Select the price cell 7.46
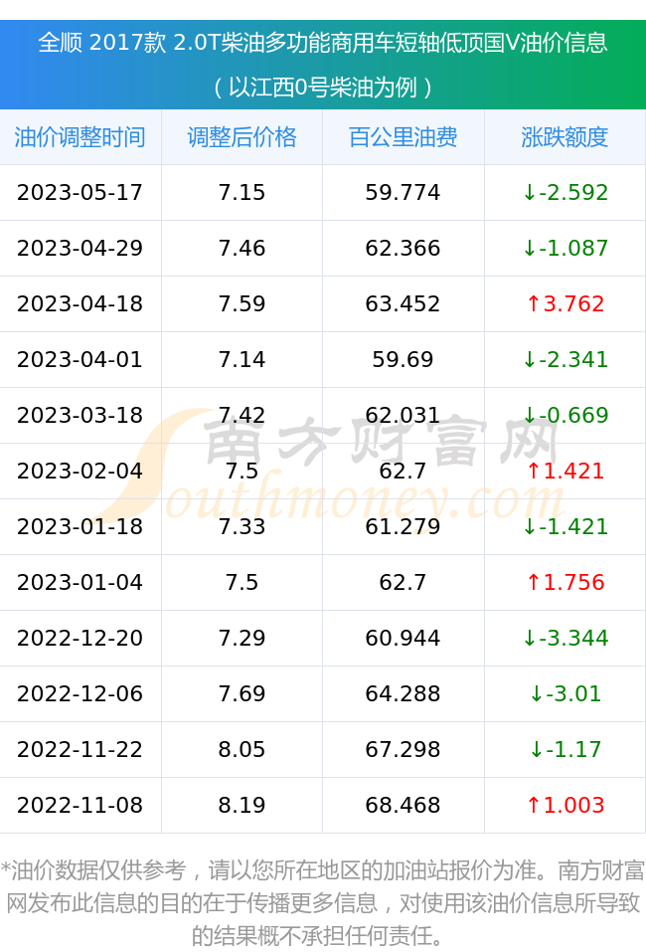The width and height of the screenshot is (646, 952). 242,249
